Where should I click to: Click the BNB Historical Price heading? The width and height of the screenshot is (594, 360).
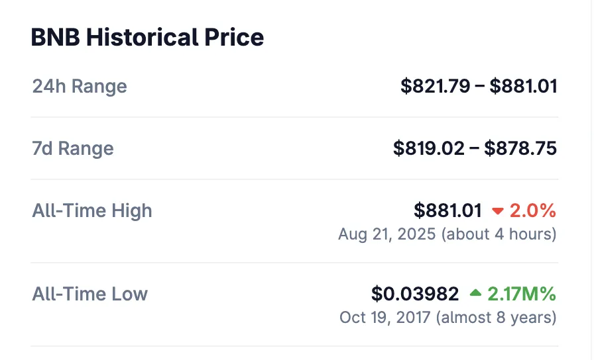[147, 37]
